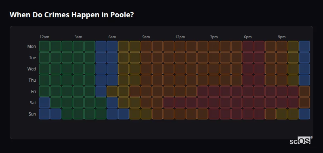This screenshot has height=153, width=323.
Task: Choose the Wednesday 9am cell
Action: click(146, 69)
